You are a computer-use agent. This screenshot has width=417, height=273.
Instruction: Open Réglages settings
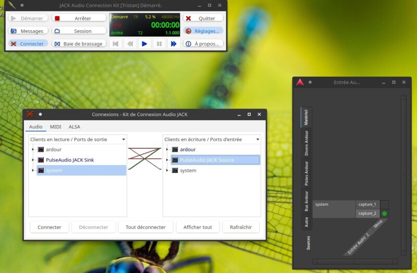[x=203, y=31]
